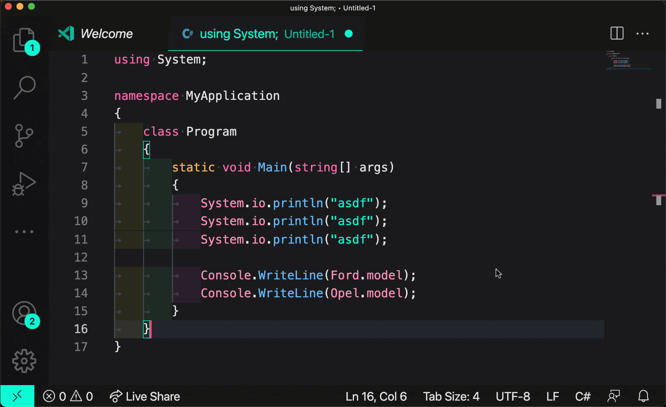Open the Run and Debug view

24,184
